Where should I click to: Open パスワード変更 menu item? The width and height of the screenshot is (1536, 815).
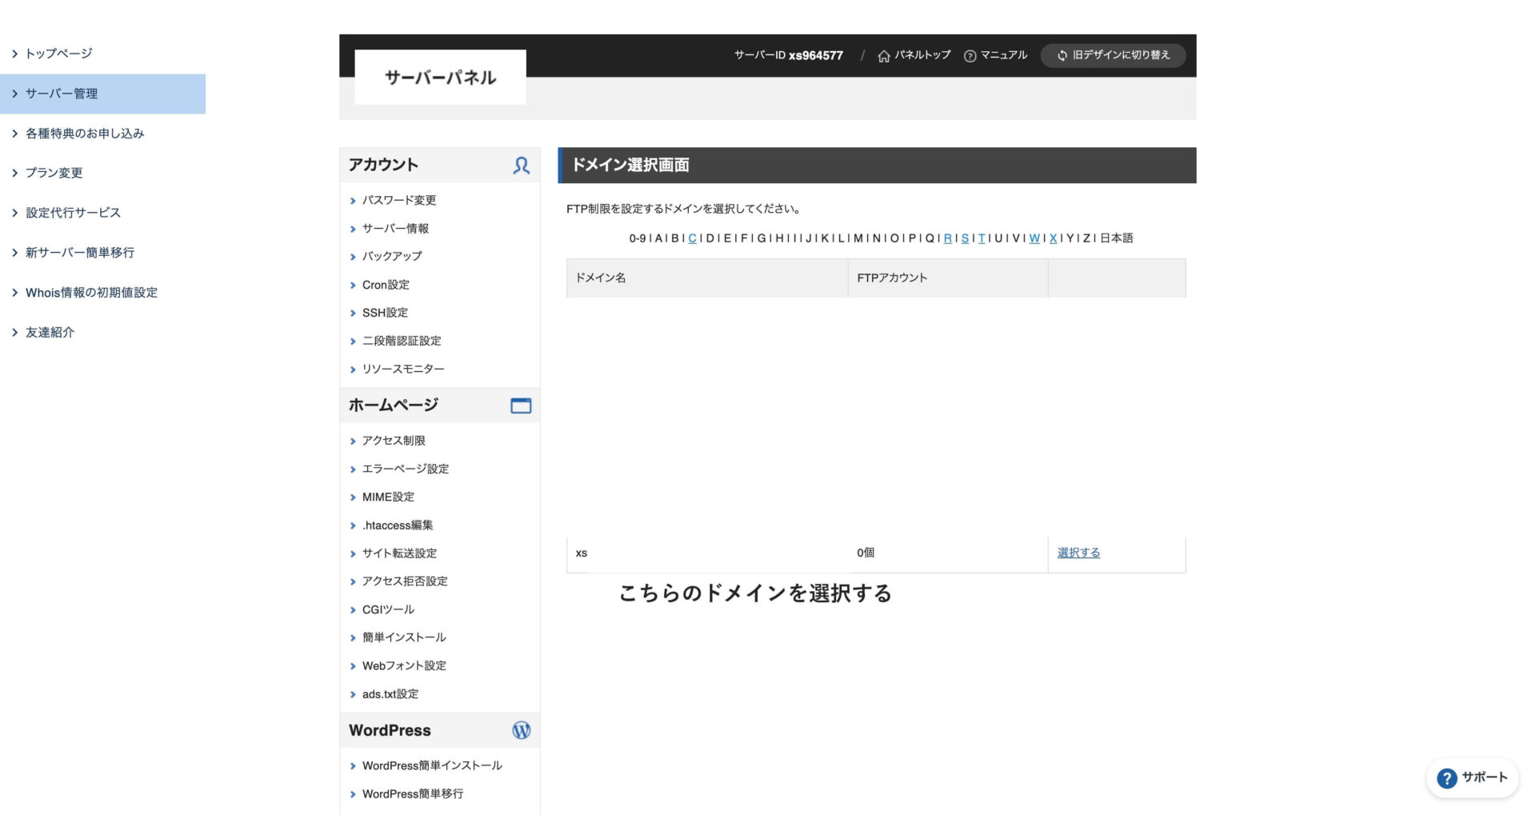[399, 200]
